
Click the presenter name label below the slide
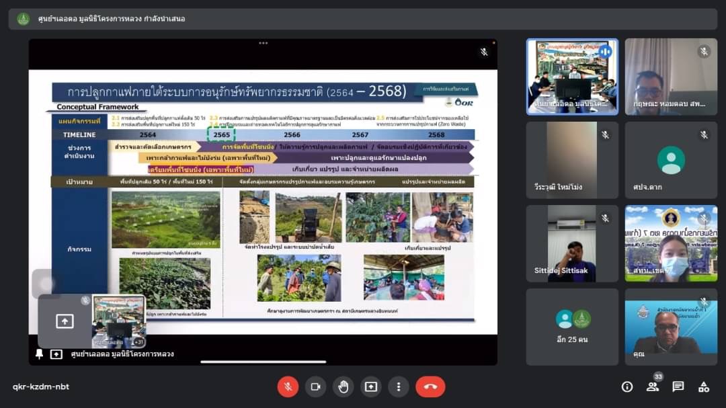click(x=122, y=354)
